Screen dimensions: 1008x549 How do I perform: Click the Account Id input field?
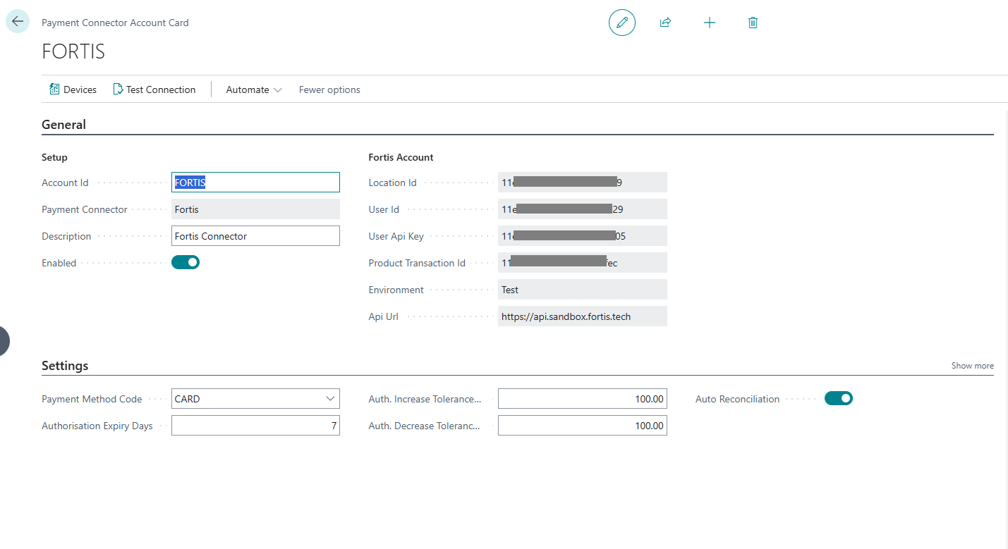[x=255, y=183]
